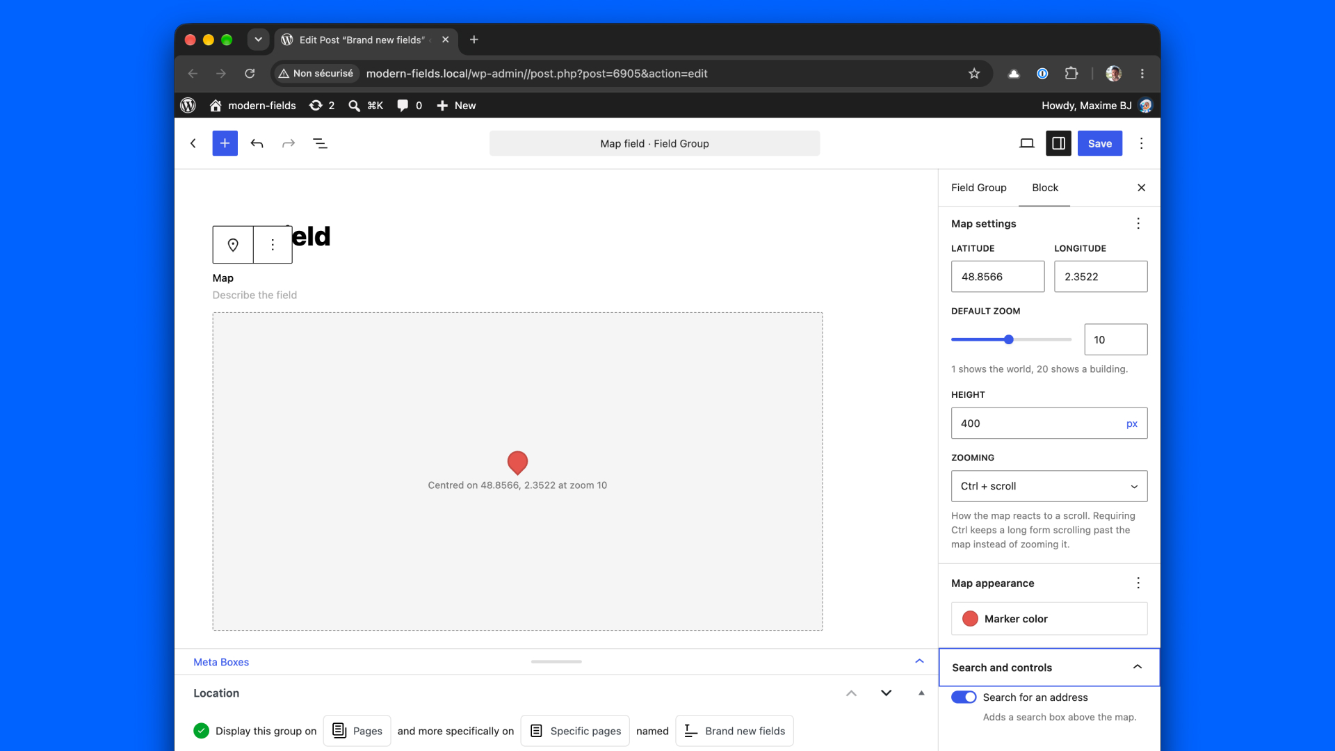
Task: Open the Zooming Ctrl + scroll dropdown
Action: (x=1049, y=486)
